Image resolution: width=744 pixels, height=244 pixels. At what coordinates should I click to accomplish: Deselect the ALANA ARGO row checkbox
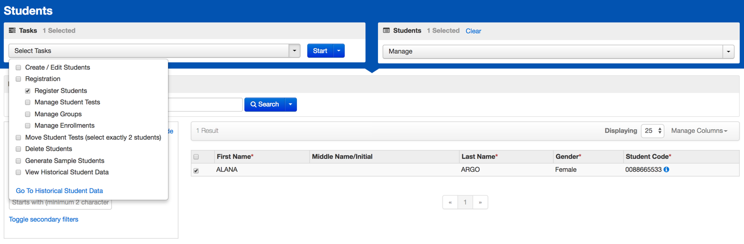tap(196, 170)
